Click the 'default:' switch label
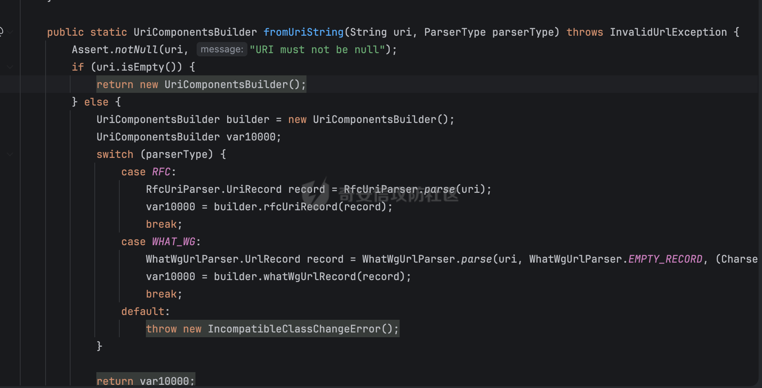 [x=146, y=311]
